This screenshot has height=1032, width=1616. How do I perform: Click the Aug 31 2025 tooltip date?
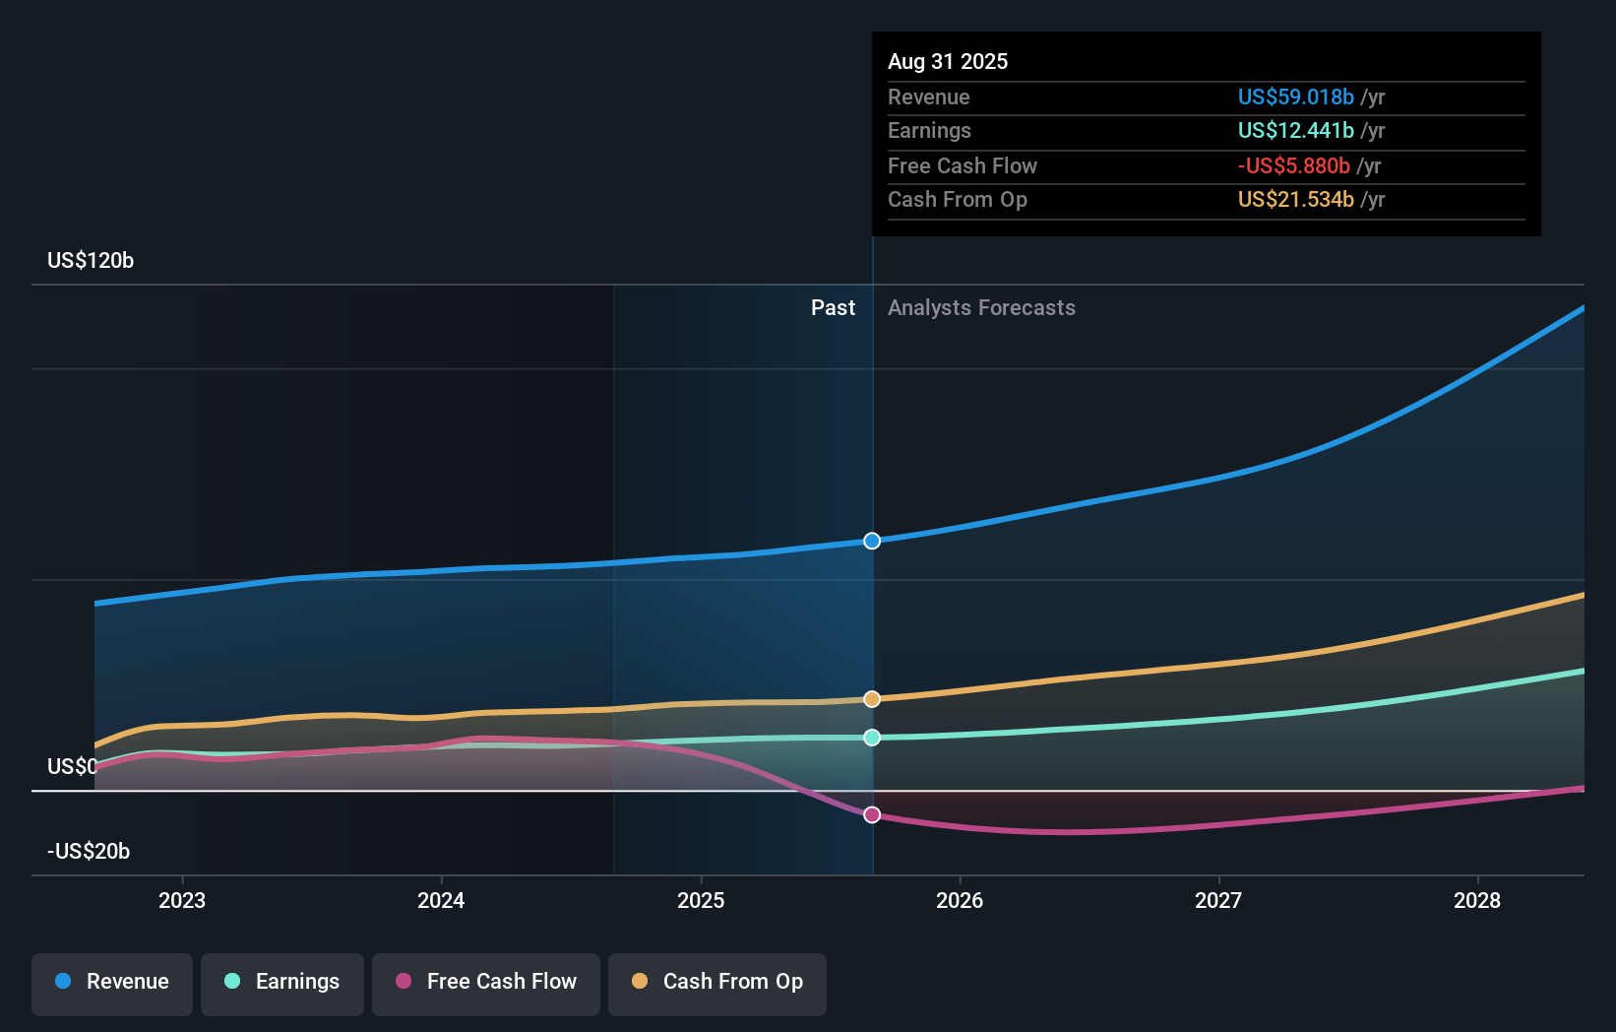tap(948, 61)
